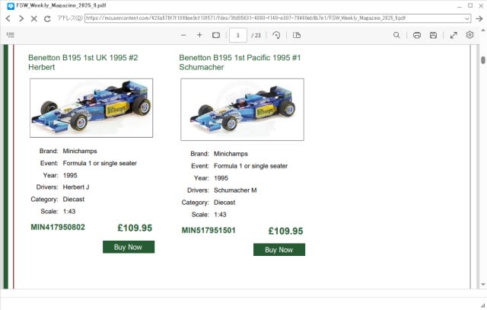487x310 pixels.
Task: Open search with the magnifier icon
Action: (x=396, y=35)
